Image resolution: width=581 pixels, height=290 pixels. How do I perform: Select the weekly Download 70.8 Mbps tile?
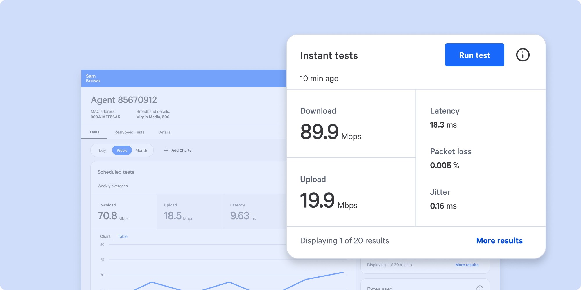click(x=124, y=211)
